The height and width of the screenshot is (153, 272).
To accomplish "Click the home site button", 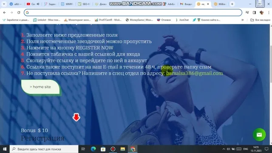I will 40,87.
